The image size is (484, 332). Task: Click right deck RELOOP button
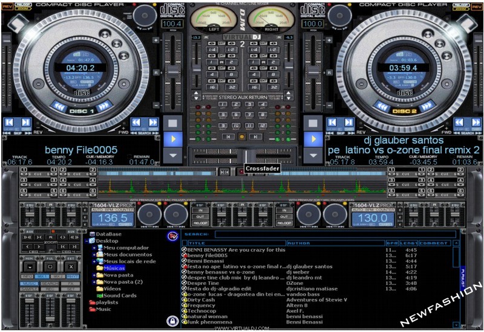[284, 223]
